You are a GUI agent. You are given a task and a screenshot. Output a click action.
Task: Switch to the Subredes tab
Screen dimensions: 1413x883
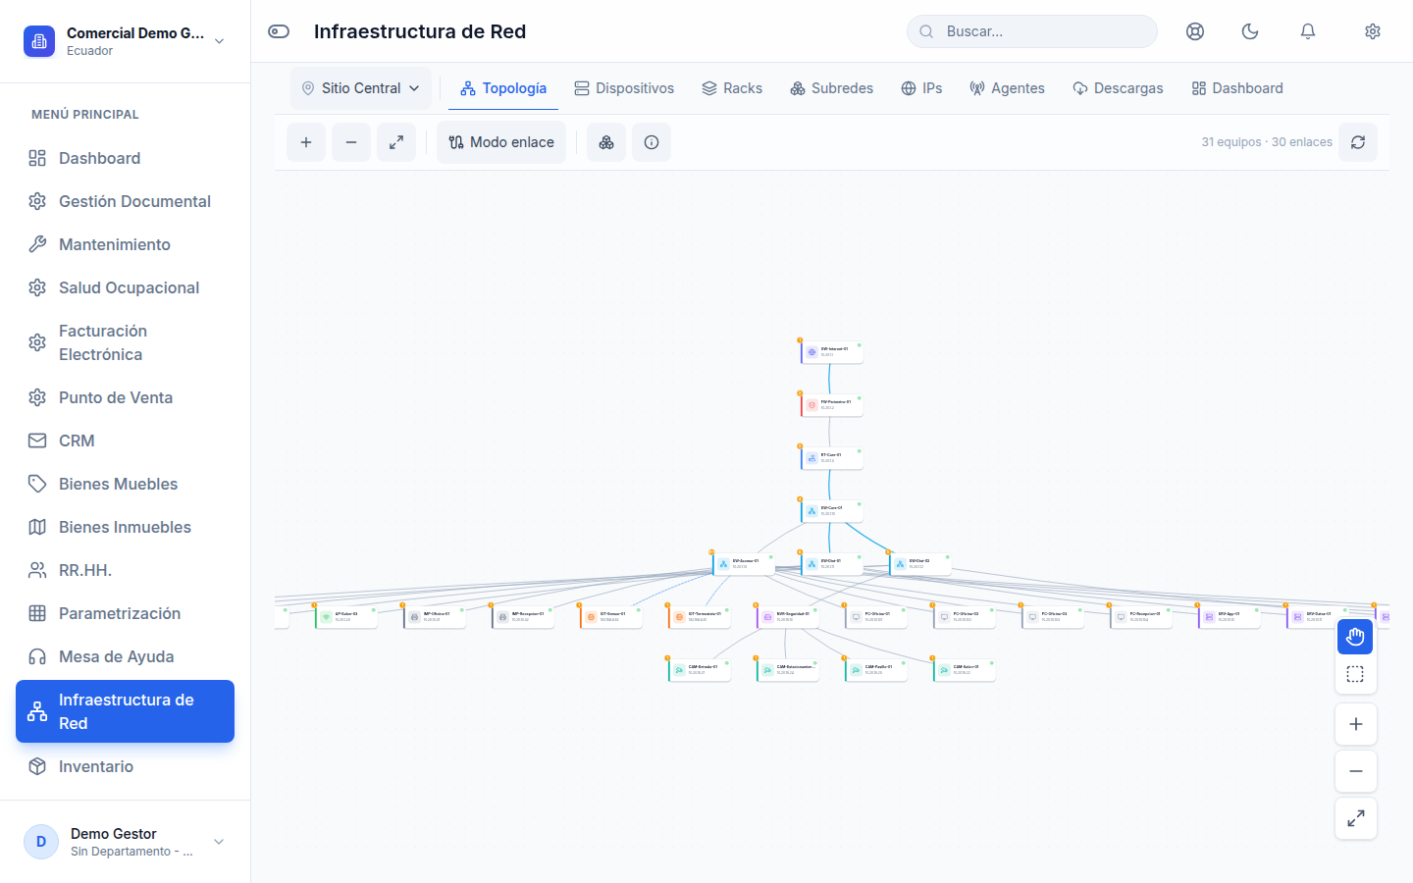tap(832, 88)
